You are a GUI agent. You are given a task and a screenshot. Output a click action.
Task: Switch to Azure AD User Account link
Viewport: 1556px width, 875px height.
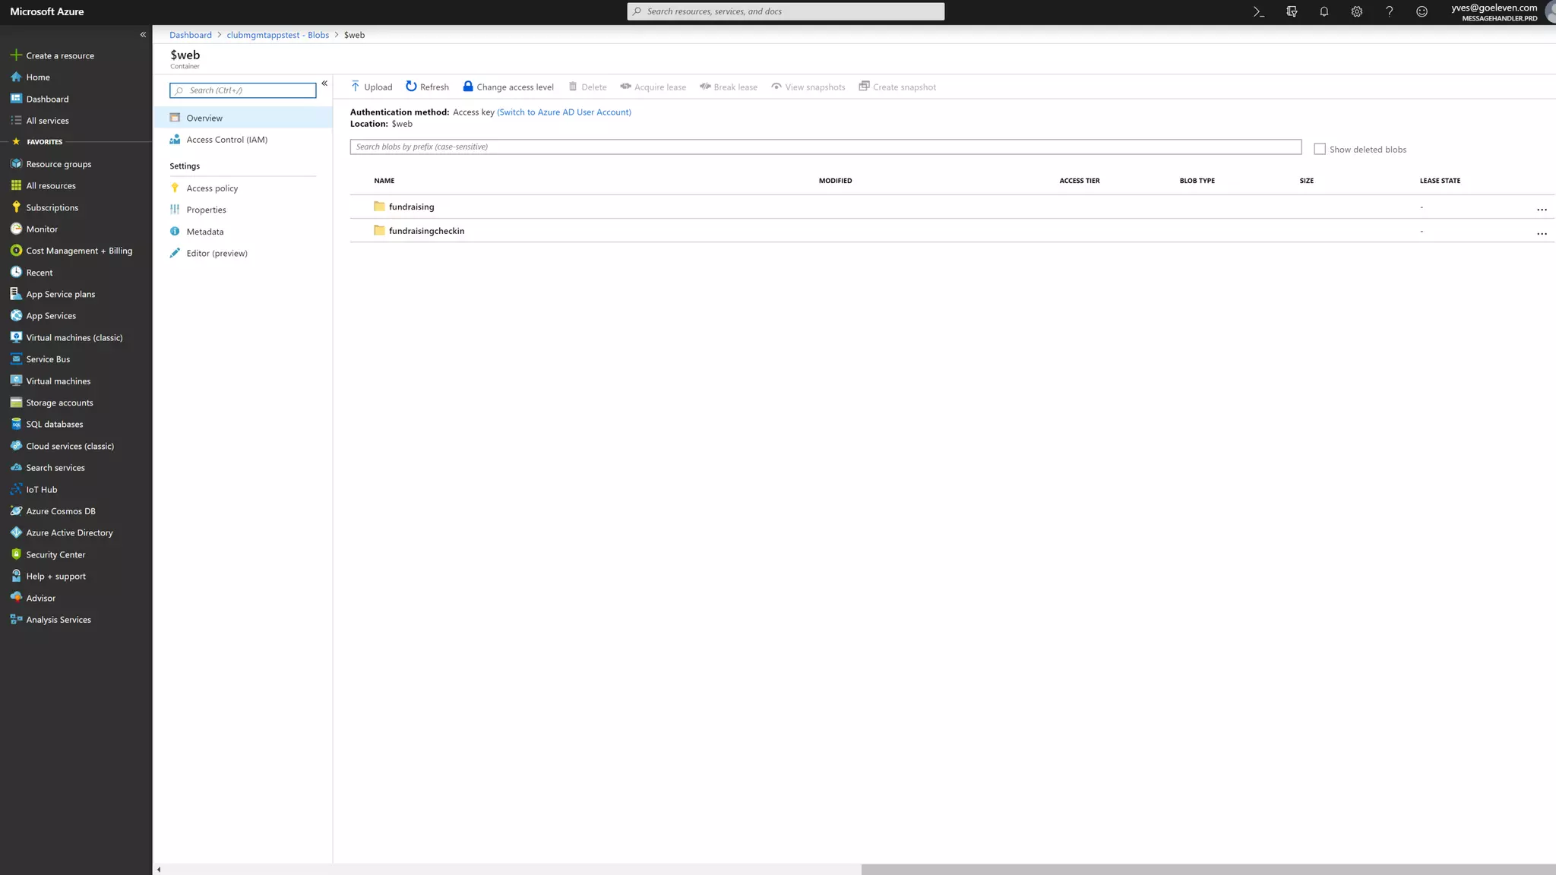coord(564,112)
